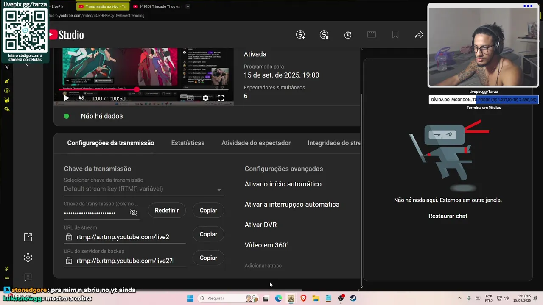Unmute the preview player audio
This screenshot has height=305, width=543.
point(81,98)
